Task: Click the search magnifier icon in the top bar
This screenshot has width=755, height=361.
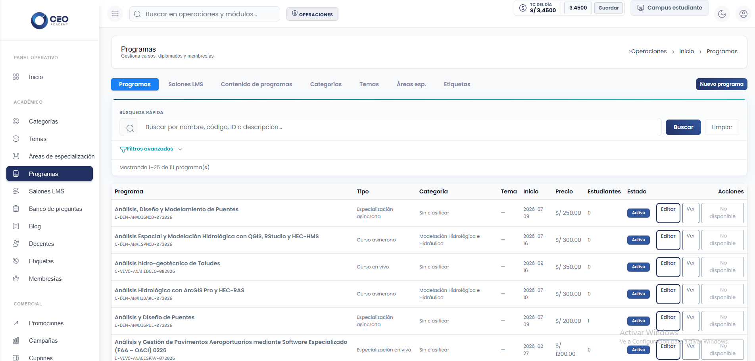Action: click(x=137, y=14)
